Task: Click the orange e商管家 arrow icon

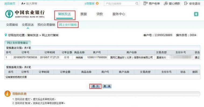Action: click(97, 3)
